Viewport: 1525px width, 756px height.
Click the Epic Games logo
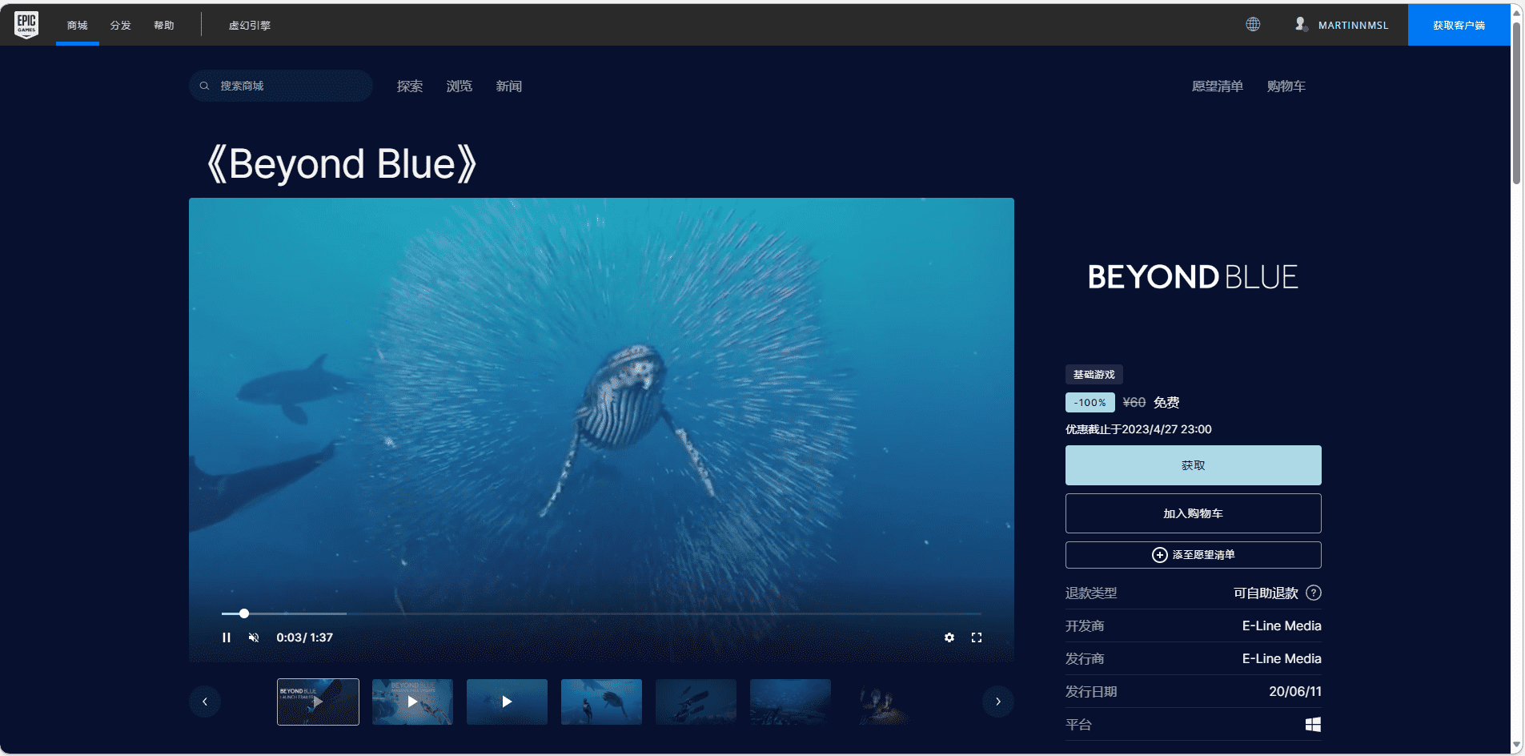(26, 25)
